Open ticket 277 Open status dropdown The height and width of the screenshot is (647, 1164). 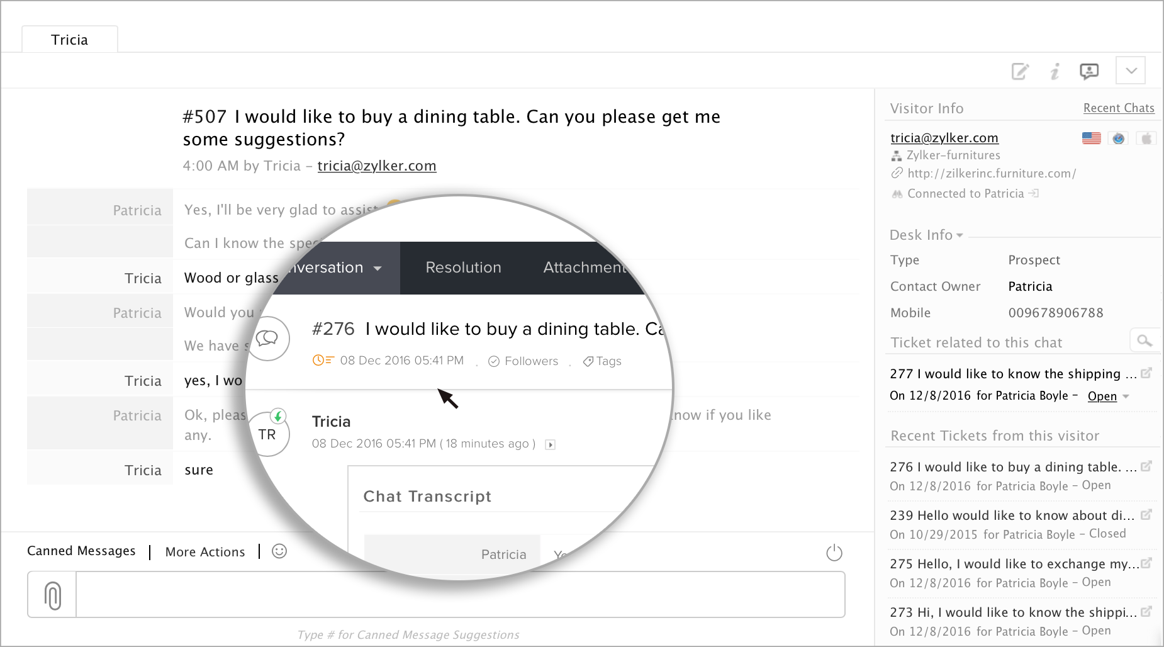coord(1126,397)
